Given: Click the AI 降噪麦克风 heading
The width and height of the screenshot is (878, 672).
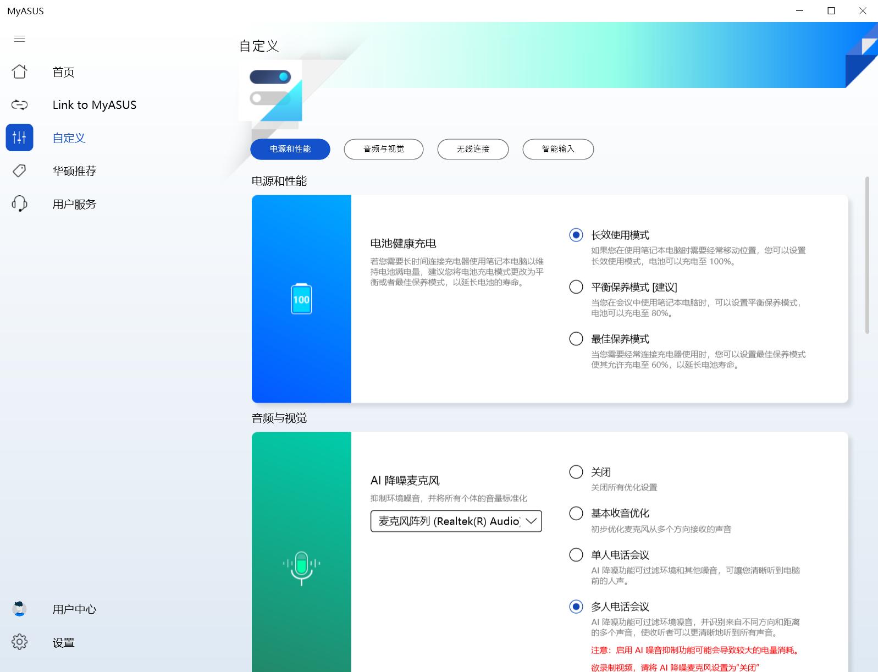Looking at the screenshot, I should 405,481.
